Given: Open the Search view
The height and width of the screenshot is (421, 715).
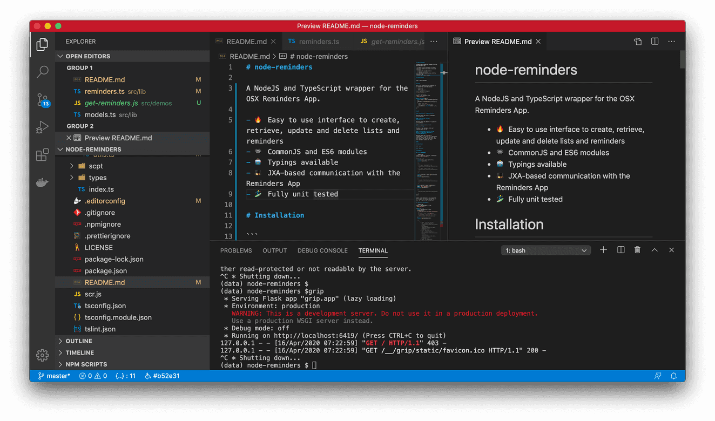Looking at the screenshot, I should (x=42, y=72).
